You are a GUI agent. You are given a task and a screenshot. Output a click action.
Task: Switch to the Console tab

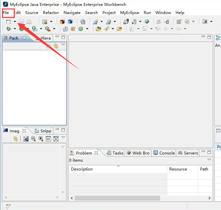164,153
